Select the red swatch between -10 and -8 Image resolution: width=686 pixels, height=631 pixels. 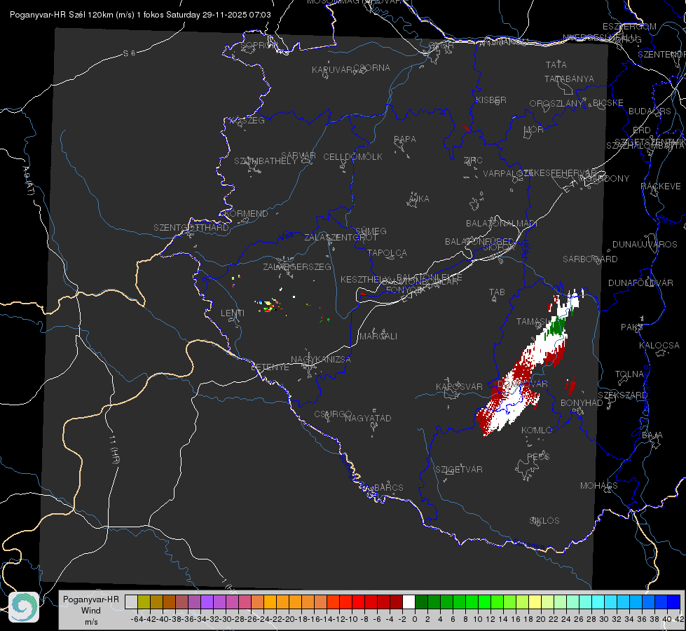point(358,602)
